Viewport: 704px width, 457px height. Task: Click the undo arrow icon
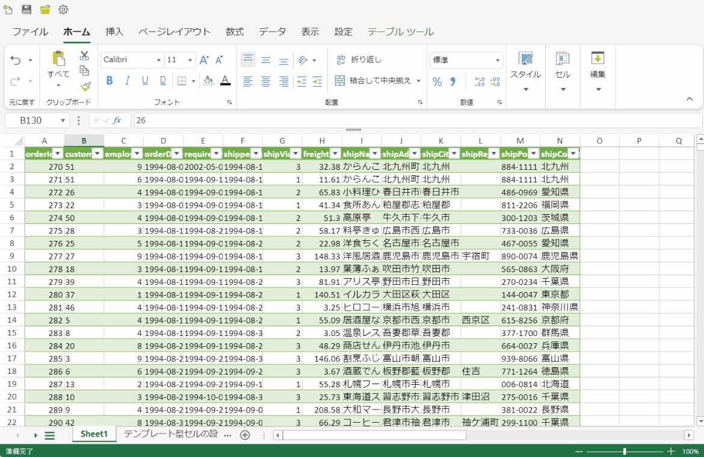[16, 60]
